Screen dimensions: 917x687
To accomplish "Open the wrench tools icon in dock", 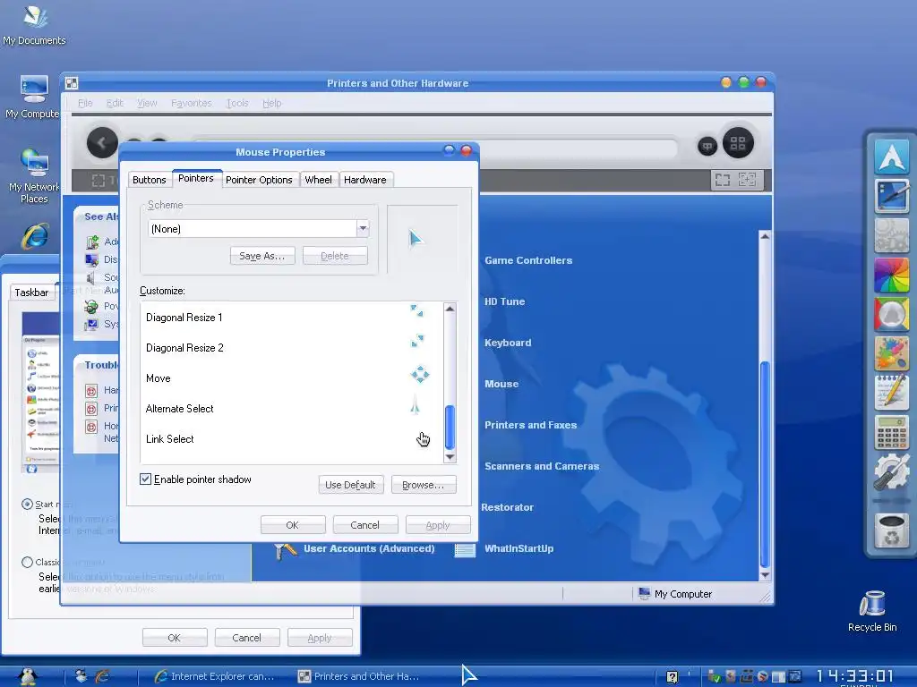I will point(891,471).
